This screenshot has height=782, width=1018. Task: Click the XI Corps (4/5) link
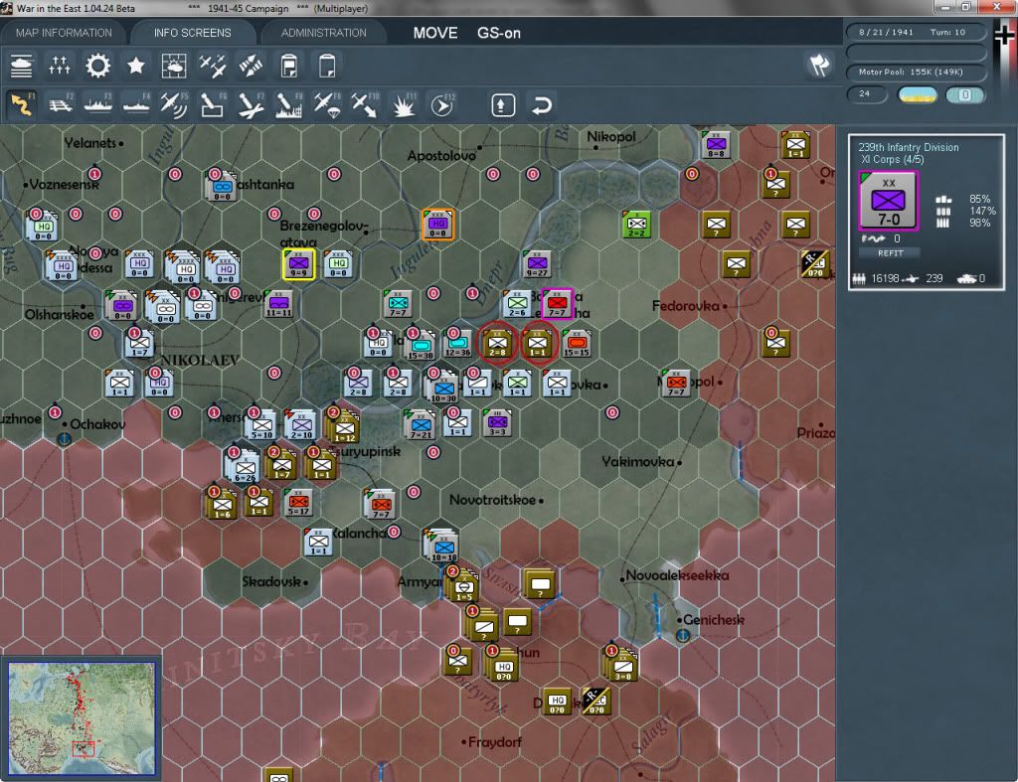[892, 160]
